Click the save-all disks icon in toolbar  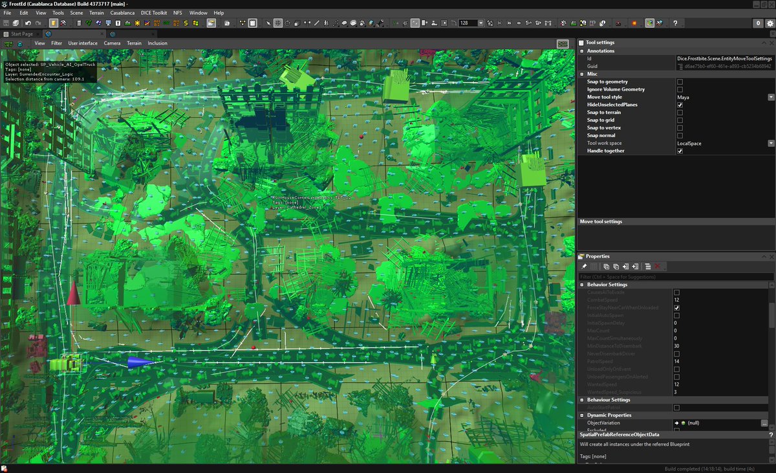pos(16,23)
